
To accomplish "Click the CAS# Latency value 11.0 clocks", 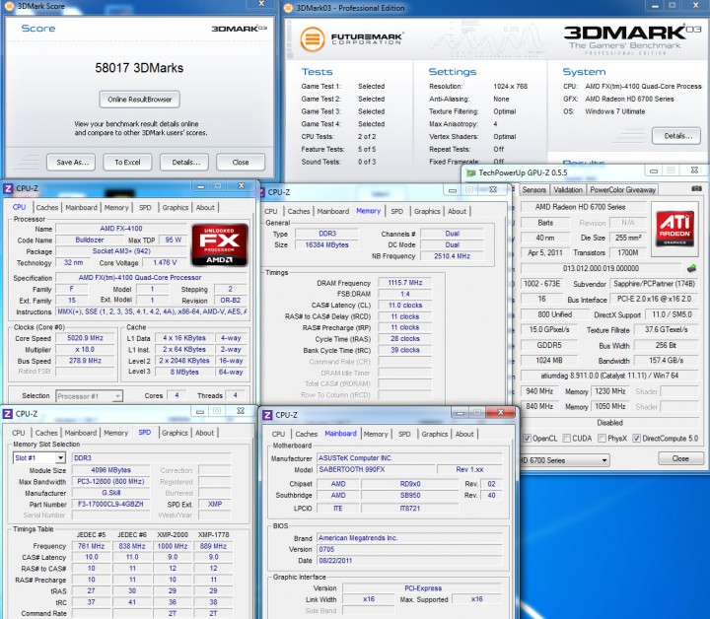I will point(405,305).
